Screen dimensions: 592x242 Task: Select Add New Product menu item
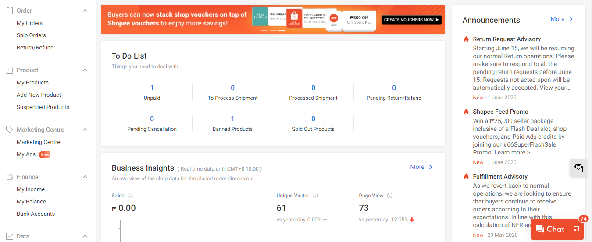(x=39, y=95)
